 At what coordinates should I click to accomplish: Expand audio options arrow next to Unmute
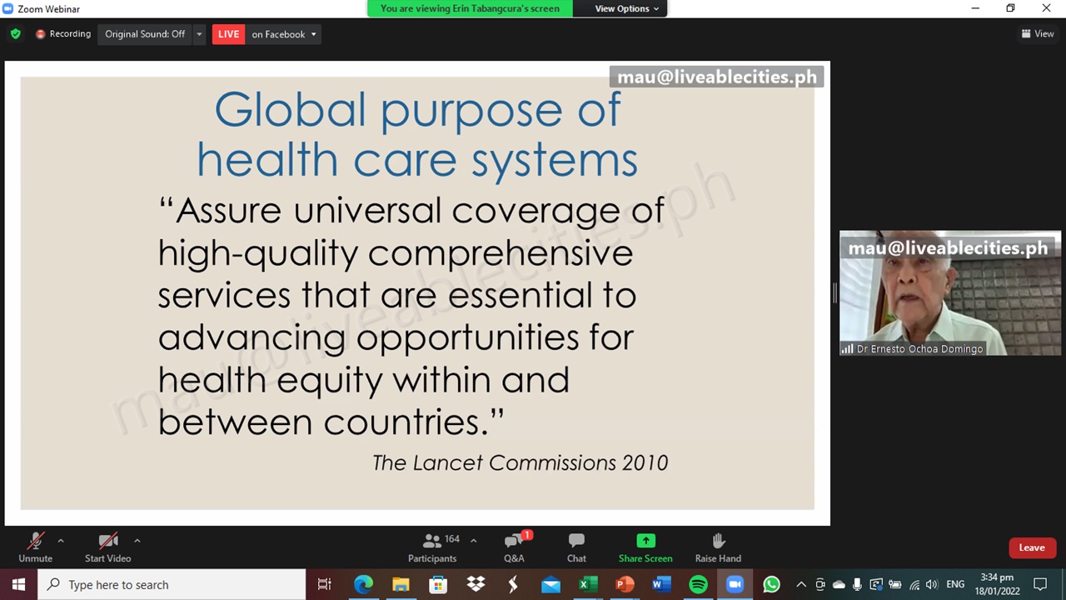point(60,541)
